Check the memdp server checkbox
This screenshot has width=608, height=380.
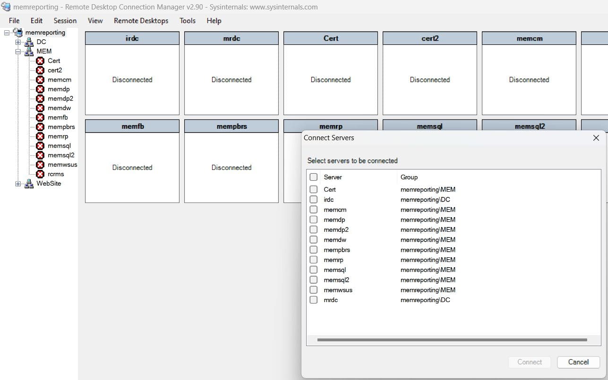pyautogui.click(x=314, y=220)
